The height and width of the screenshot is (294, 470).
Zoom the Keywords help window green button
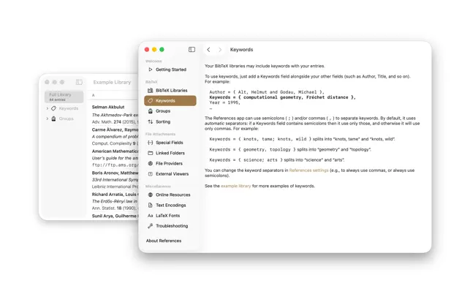[162, 50]
